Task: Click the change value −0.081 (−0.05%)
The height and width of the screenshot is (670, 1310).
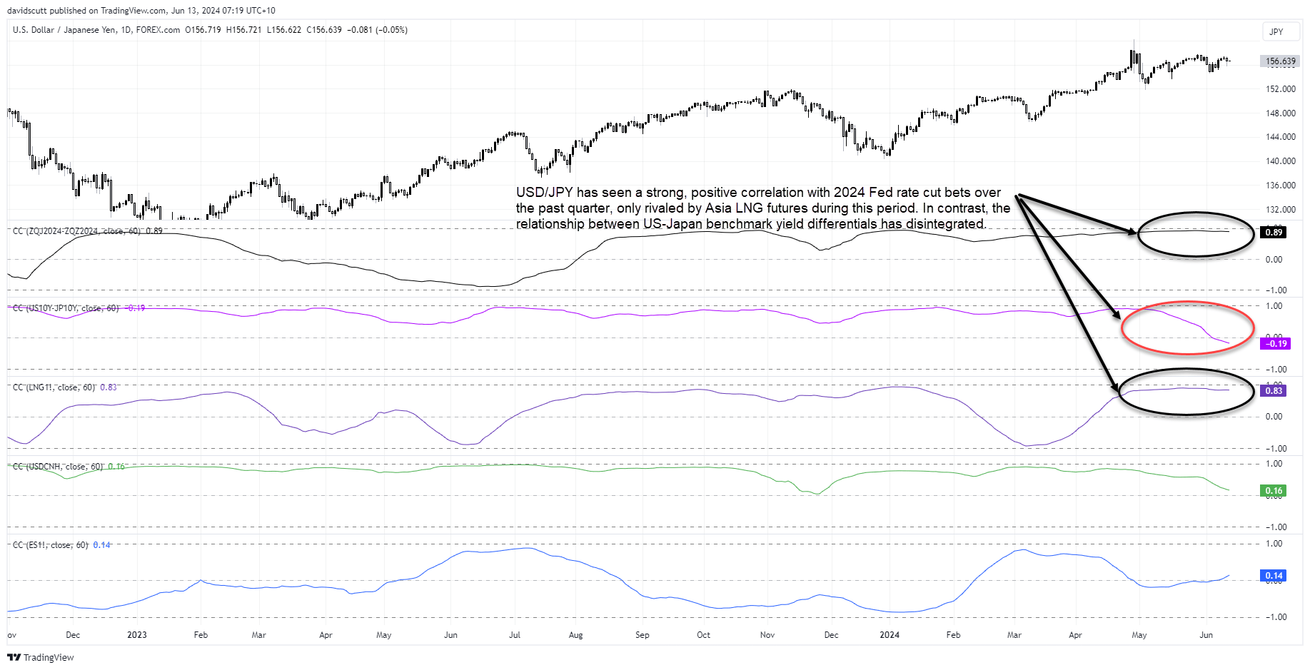Action: click(x=377, y=30)
